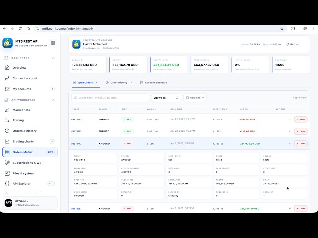Click the Floating P/L 444,841.36 USD value
The height and width of the screenshot is (238, 318).
(166, 65)
